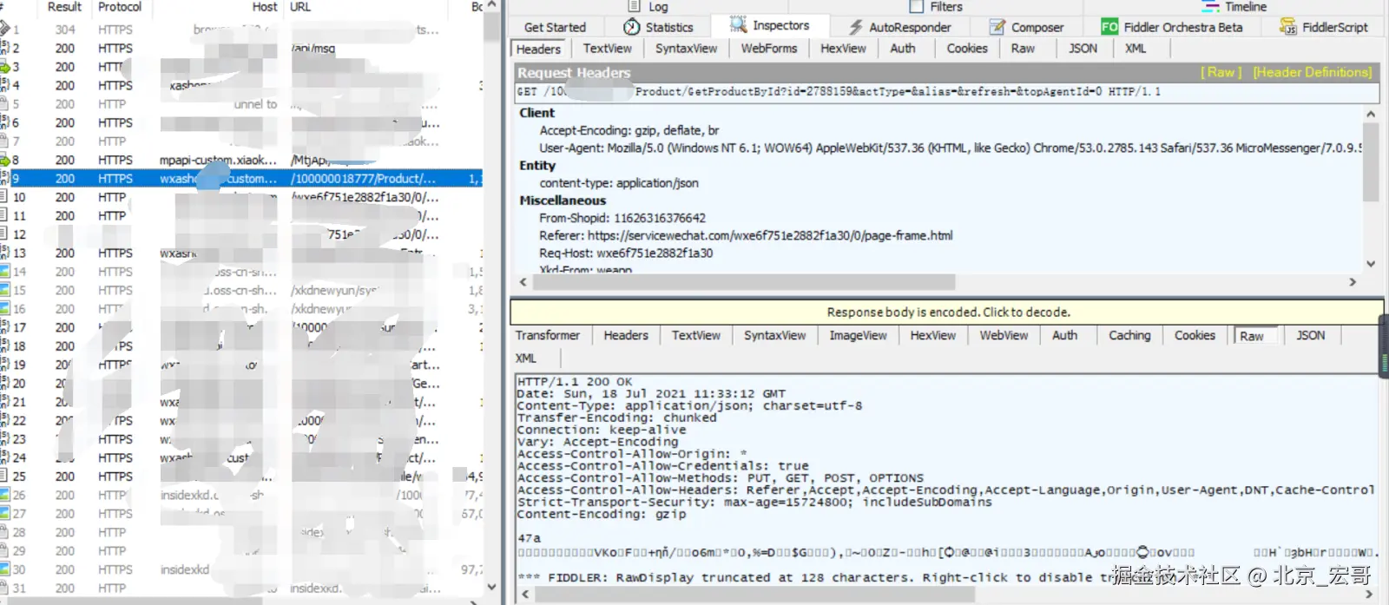The height and width of the screenshot is (605, 1389).
Task: Open the response ImageView tab
Action: pos(858,335)
